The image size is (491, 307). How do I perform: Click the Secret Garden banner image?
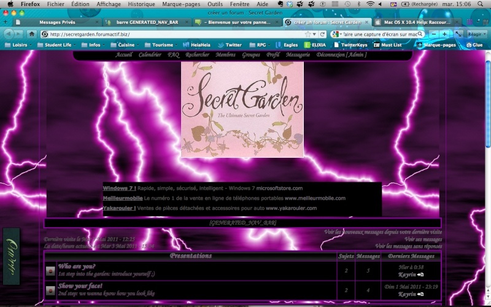pos(242,109)
